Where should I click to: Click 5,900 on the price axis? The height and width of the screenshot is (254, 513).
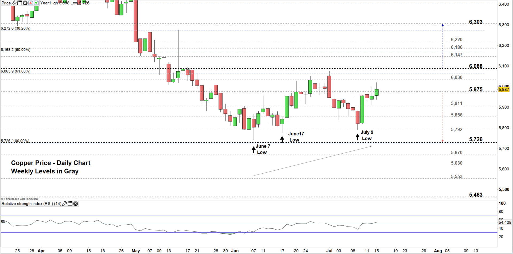click(x=504, y=107)
